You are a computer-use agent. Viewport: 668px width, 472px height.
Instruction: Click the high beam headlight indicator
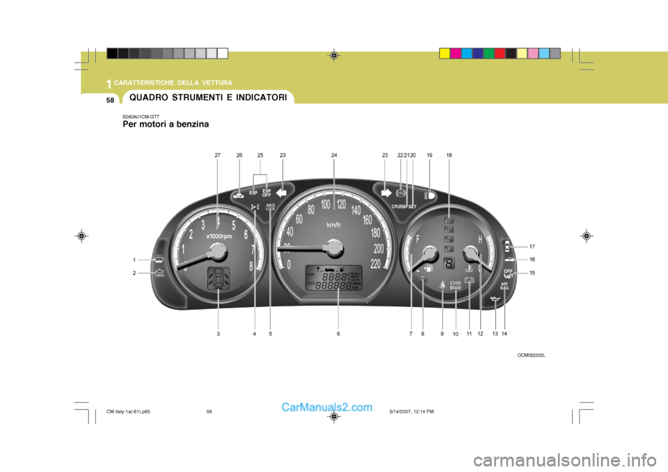click(429, 196)
